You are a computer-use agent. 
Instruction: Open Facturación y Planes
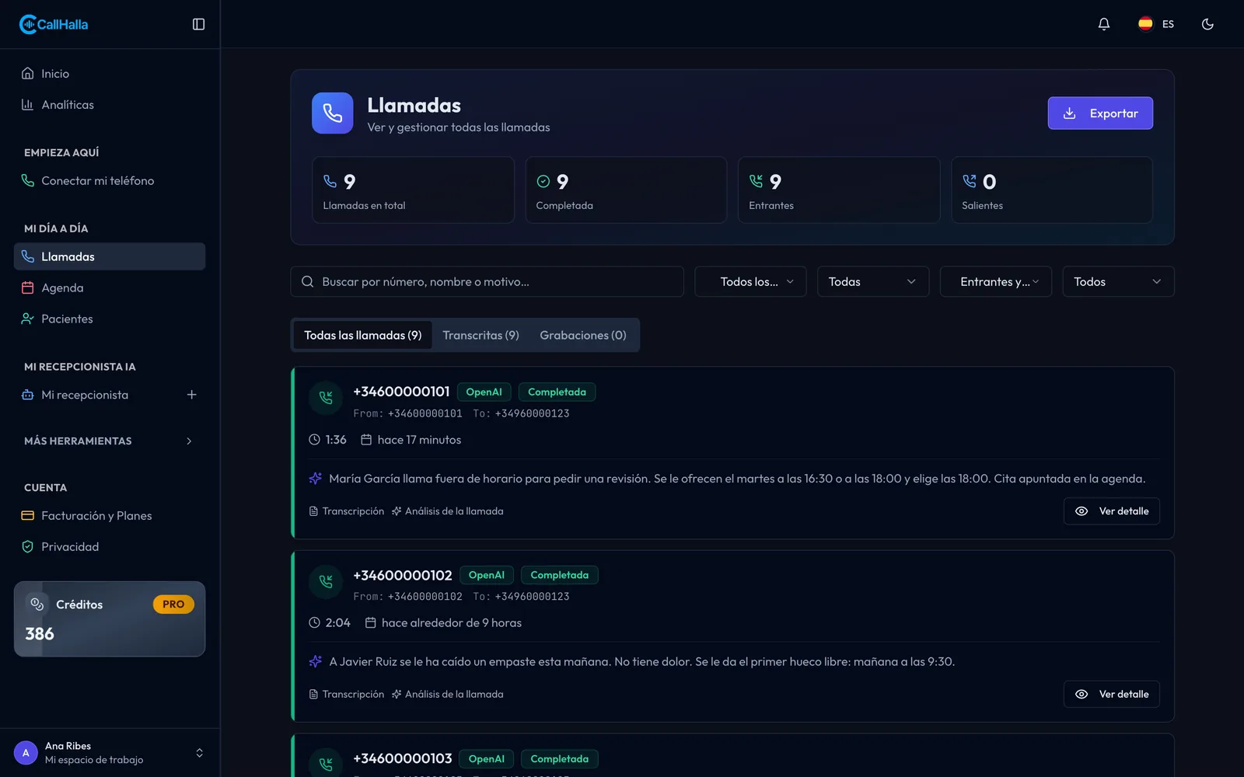pos(110,516)
